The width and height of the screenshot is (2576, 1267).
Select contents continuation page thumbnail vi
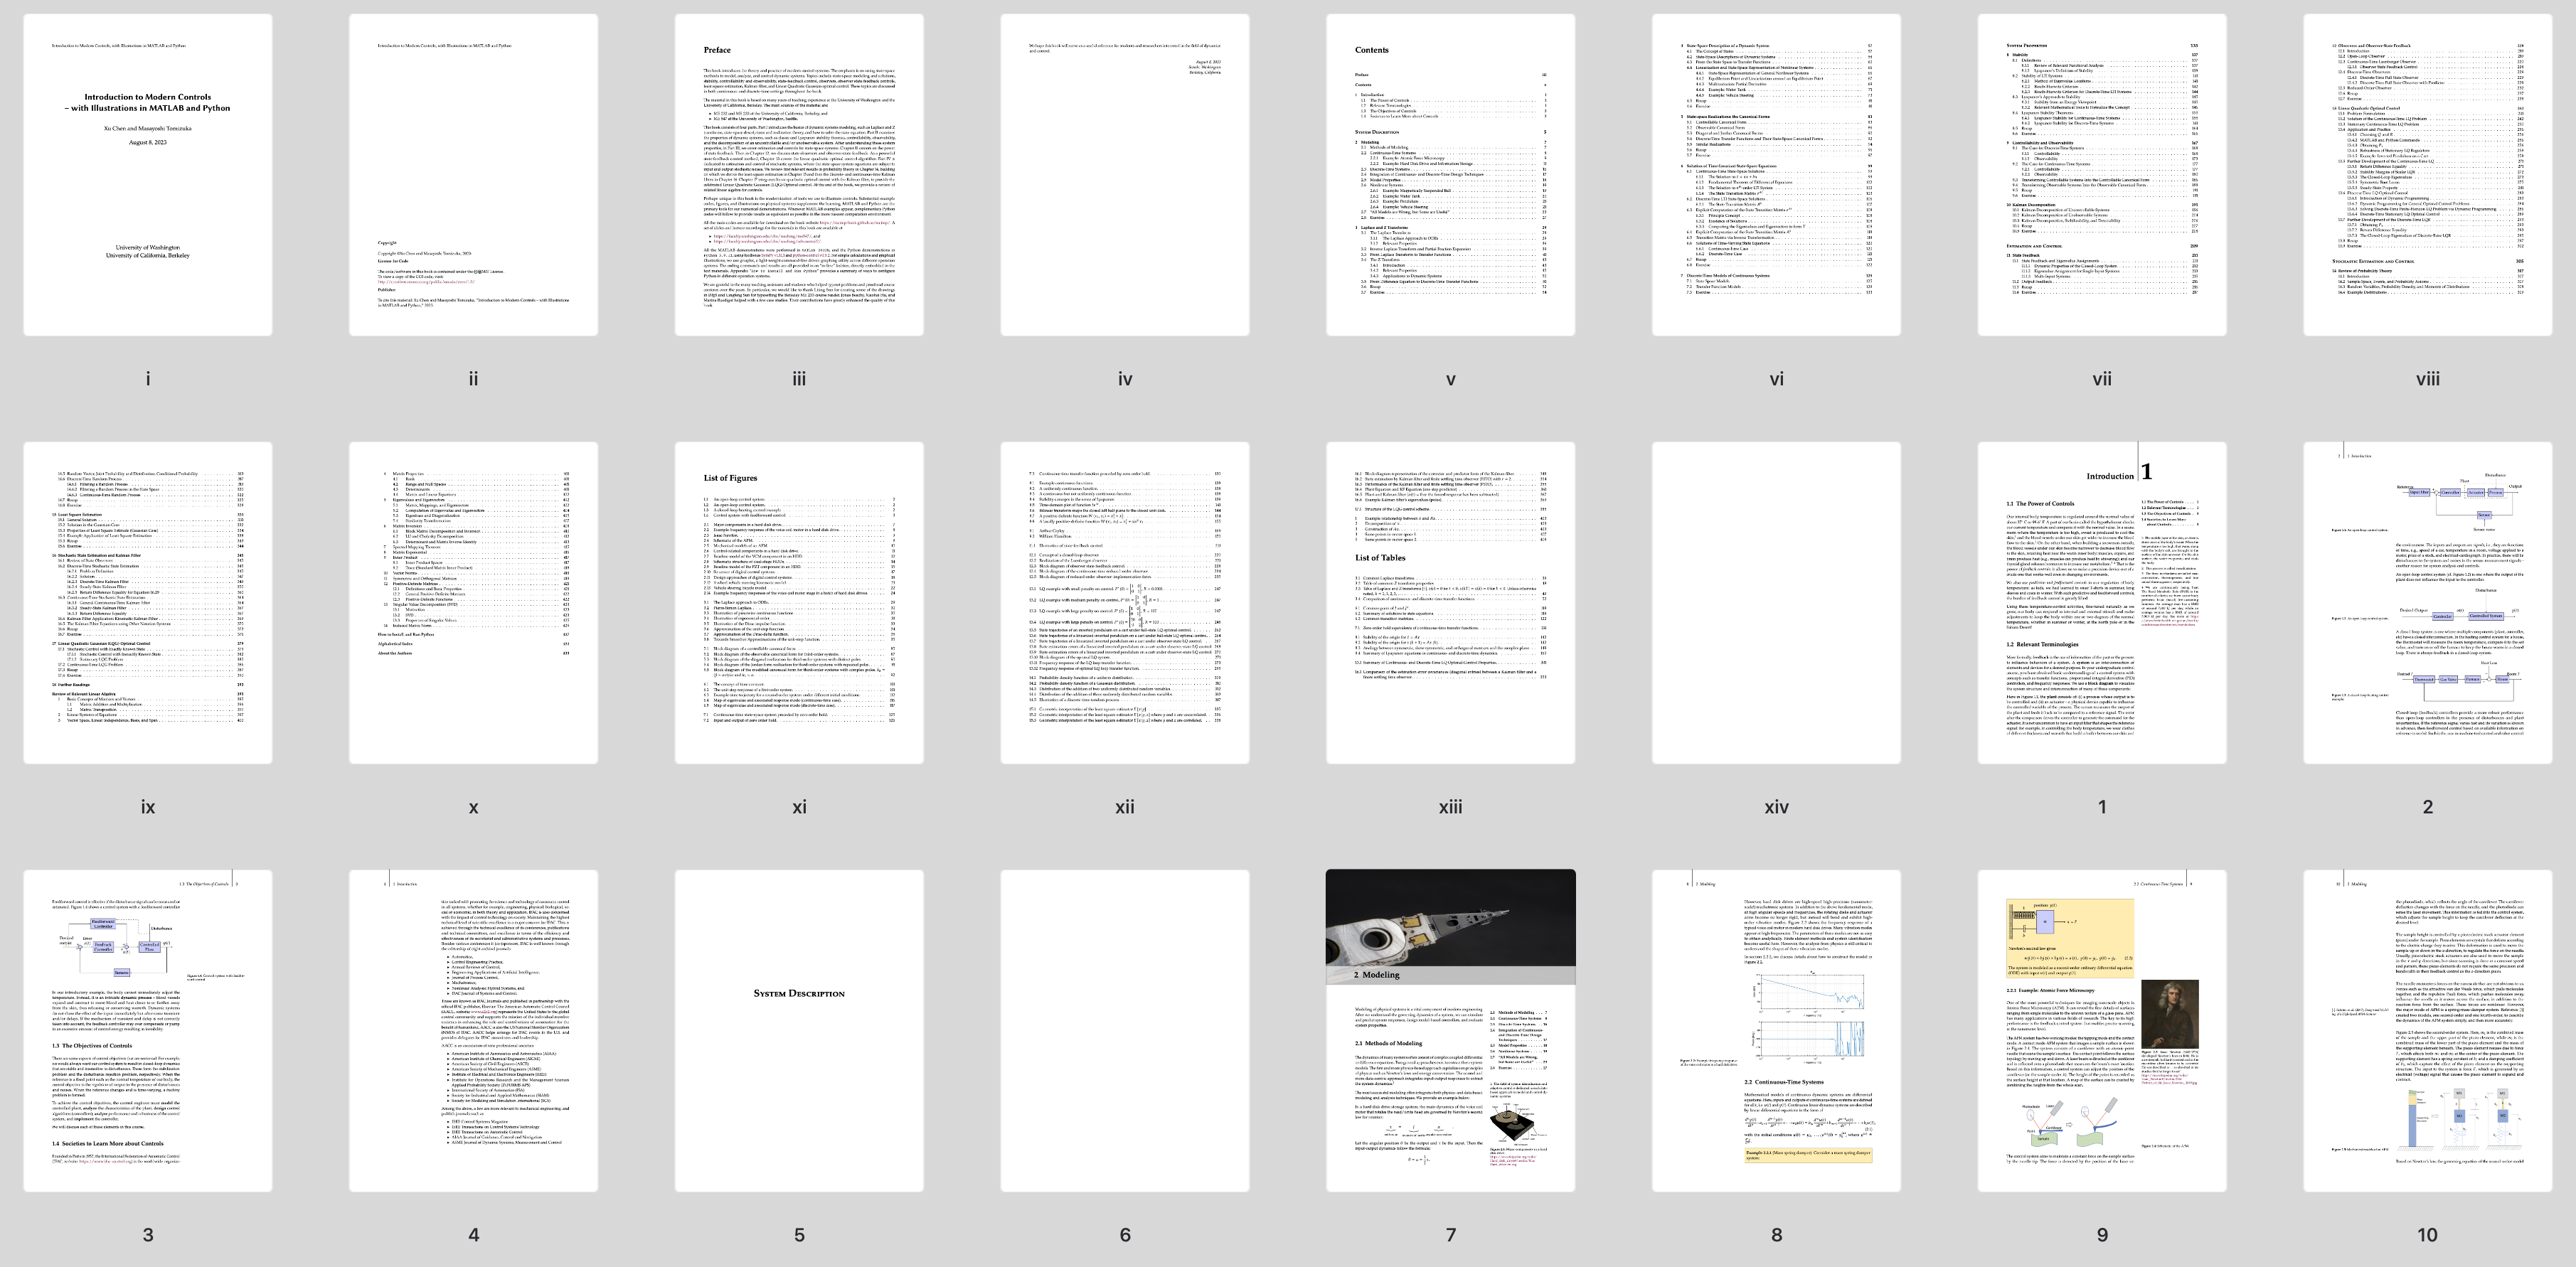tap(1776, 175)
